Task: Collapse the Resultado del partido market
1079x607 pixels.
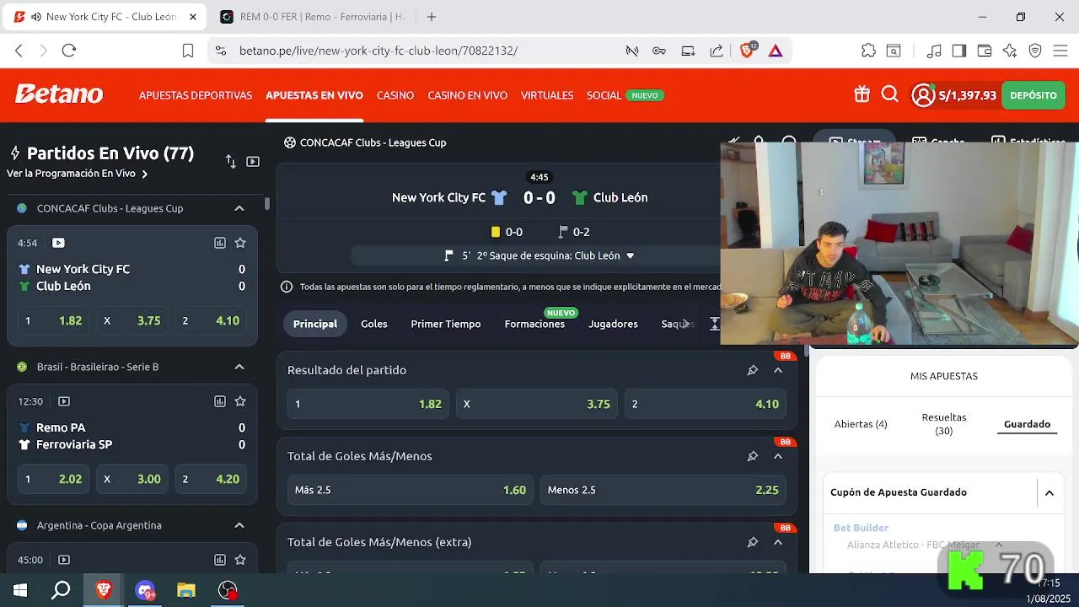Action: [x=778, y=370]
